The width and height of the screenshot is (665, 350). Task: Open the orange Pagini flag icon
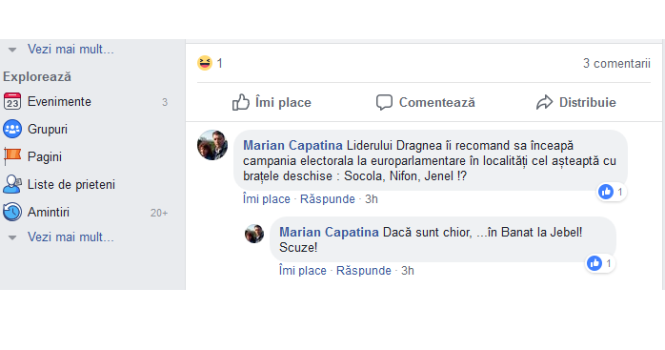click(x=11, y=156)
